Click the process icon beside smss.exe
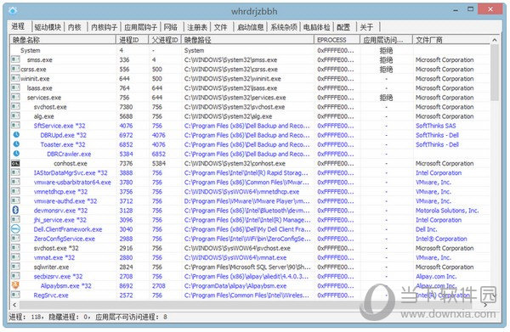This screenshot has height=332, width=510. 15,59
